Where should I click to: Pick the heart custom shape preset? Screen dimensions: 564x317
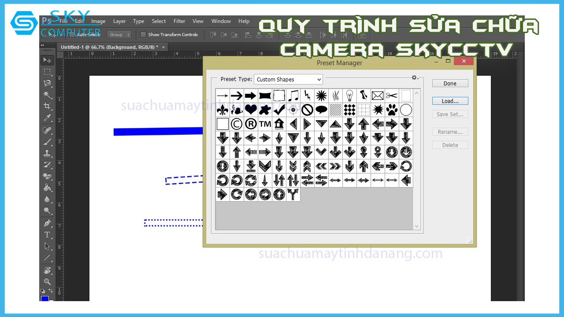tap(251, 110)
